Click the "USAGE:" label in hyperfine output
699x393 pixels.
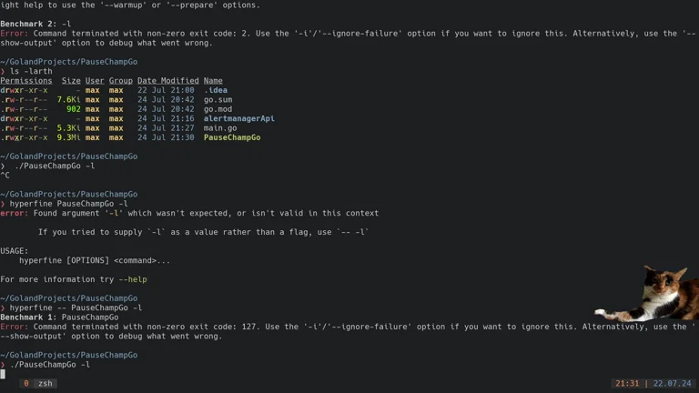(x=15, y=251)
